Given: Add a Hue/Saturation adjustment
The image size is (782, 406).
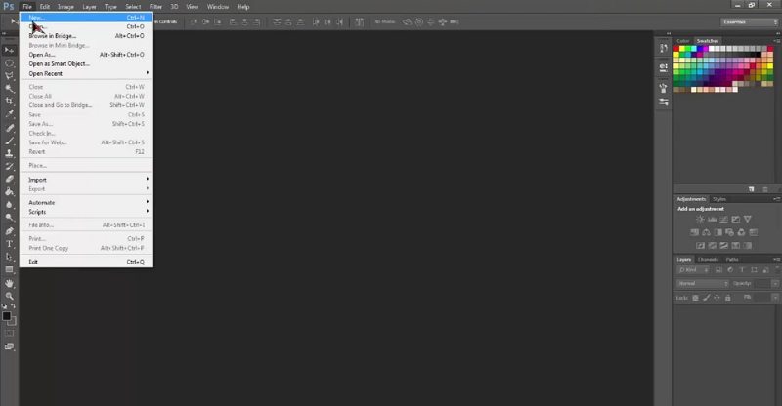Looking at the screenshot, I should click(694, 232).
